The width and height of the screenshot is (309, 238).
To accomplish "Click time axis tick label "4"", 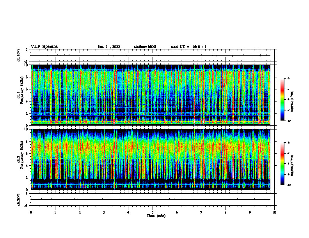I will (128, 212).
